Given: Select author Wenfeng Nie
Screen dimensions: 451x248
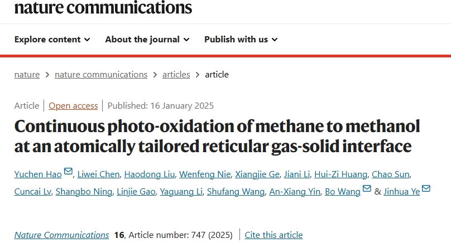Looking at the screenshot, I should [205, 174].
